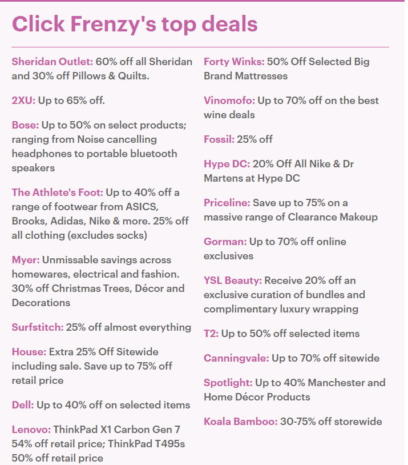Select the Fossil deal link

tap(219, 139)
